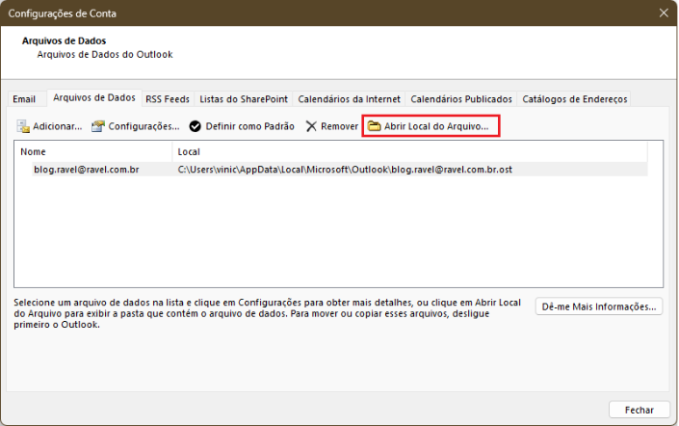
Task: Click the Definir como Padrão checkmark icon
Action: point(196,126)
